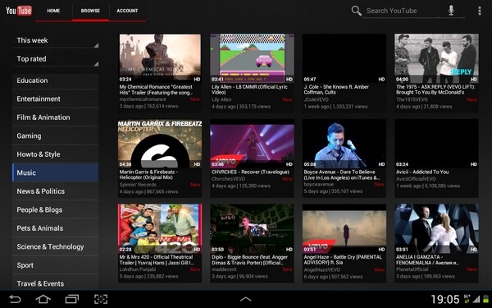The height and width of the screenshot is (308, 492).
Task: Select the Travel & Events category
Action: point(55,283)
